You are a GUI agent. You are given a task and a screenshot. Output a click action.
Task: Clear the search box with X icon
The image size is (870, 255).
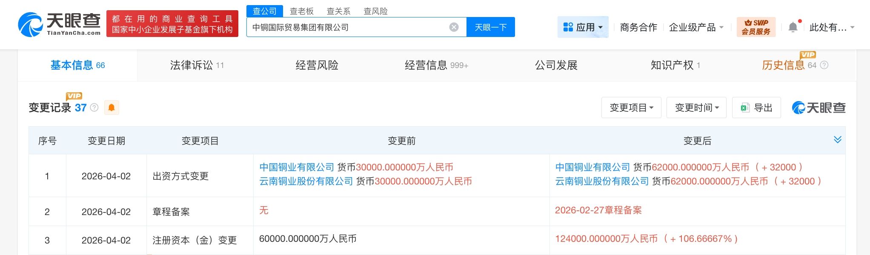click(454, 27)
